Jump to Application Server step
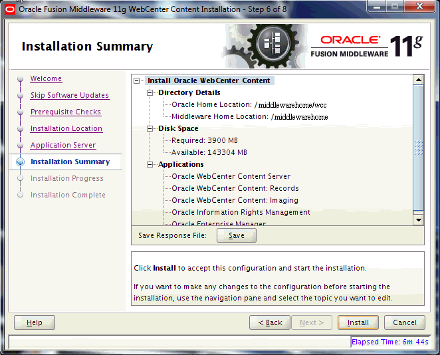Screen dimensions: 440x355 click(x=63, y=145)
